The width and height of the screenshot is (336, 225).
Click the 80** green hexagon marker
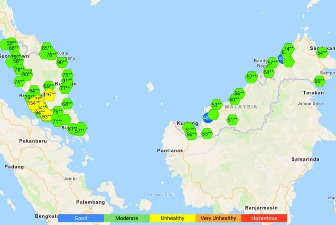(27, 75)
